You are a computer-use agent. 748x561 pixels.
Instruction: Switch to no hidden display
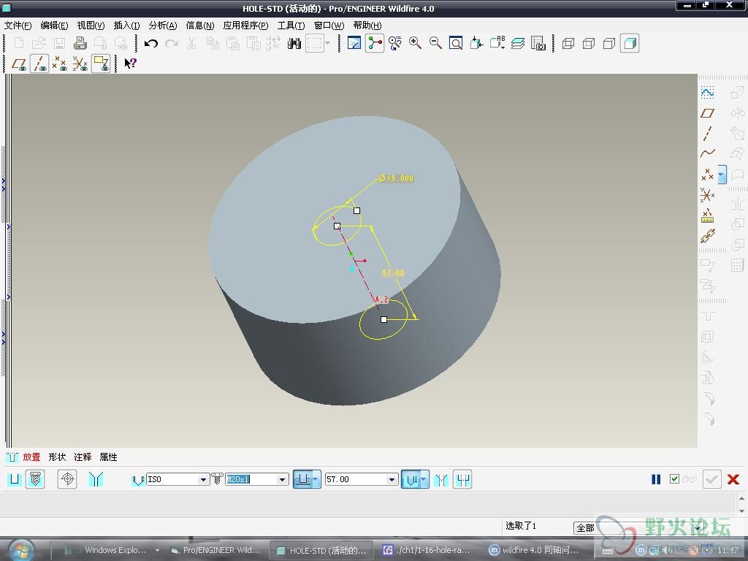pos(609,43)
